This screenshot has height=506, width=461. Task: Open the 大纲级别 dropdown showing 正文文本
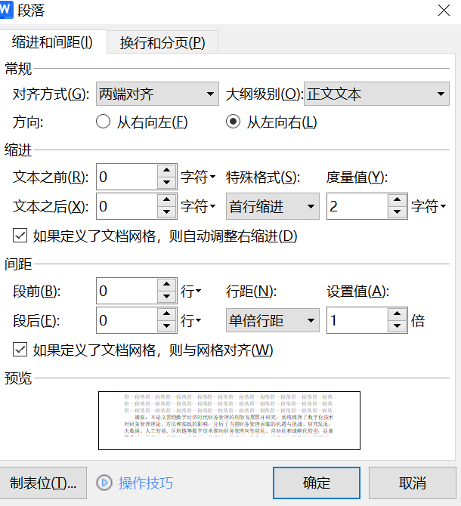point(376,94)
